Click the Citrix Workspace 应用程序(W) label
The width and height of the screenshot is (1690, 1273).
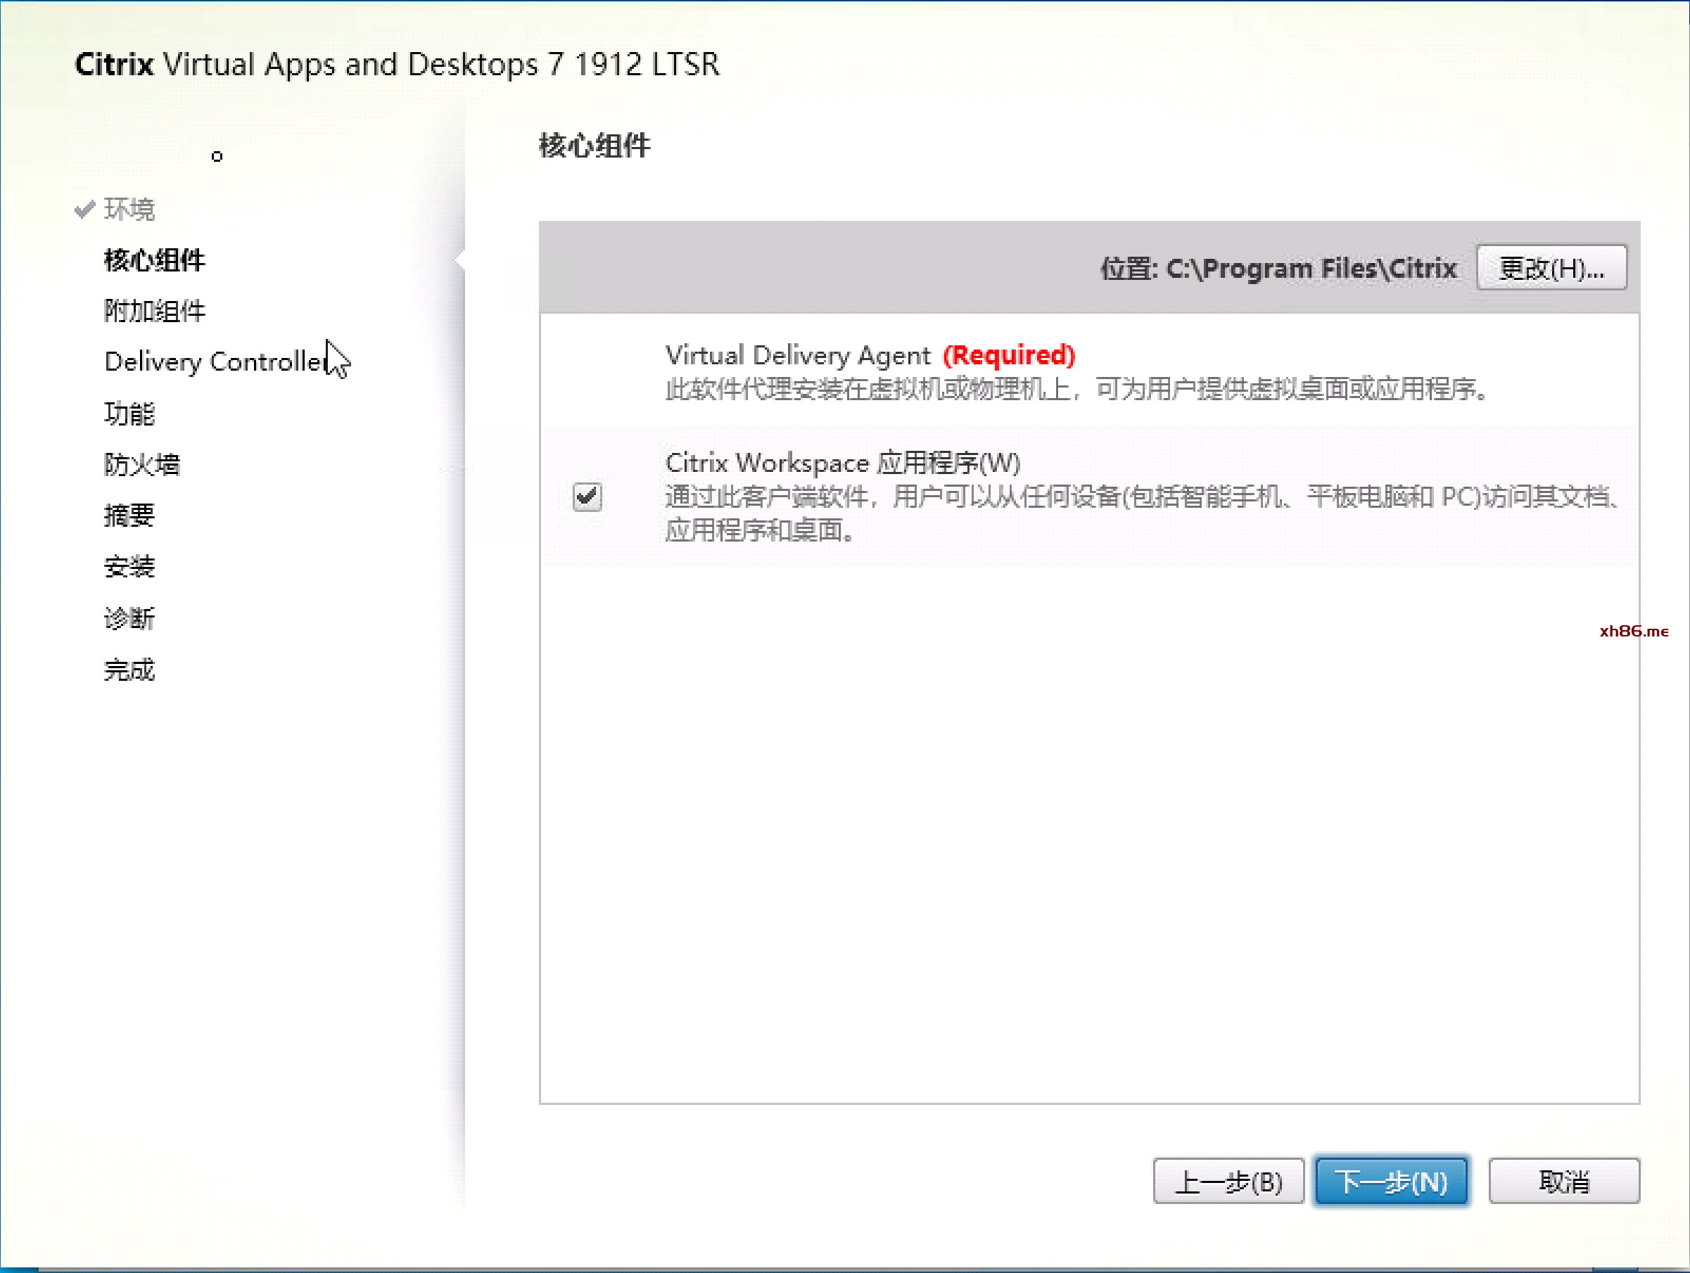(x=843, y=463)
